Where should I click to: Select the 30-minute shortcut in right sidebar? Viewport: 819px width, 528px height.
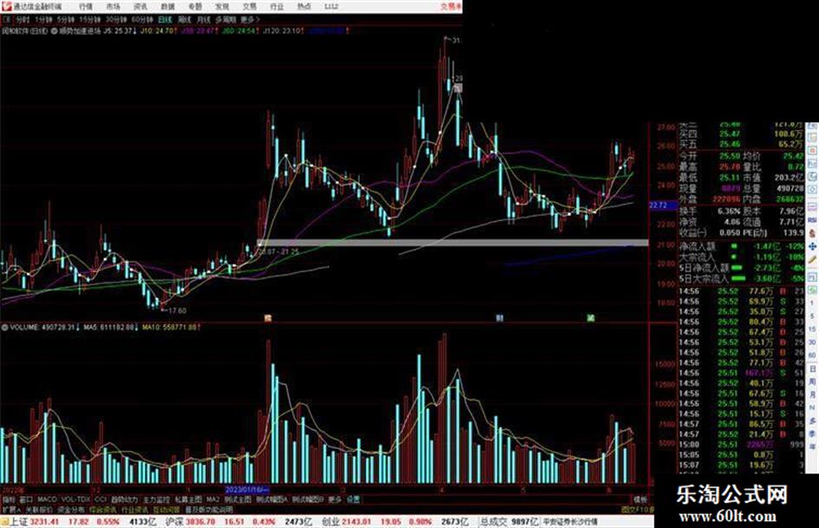[813, 342]
